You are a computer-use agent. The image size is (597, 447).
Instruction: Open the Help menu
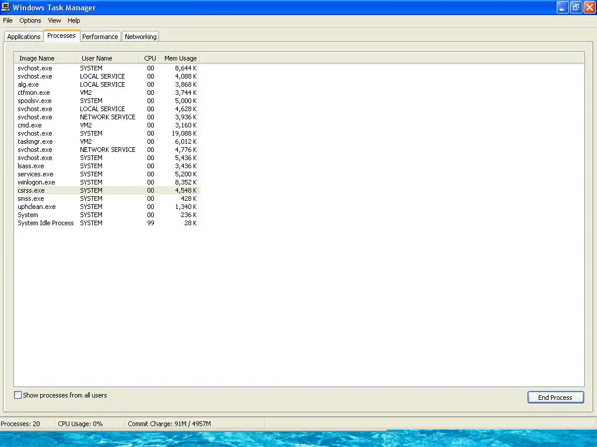click(x=74, y=20)
